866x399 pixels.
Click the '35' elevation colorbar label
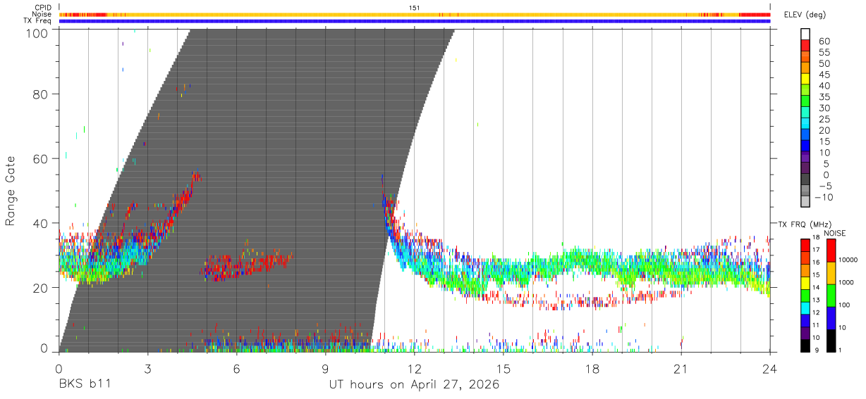(824, 97)
